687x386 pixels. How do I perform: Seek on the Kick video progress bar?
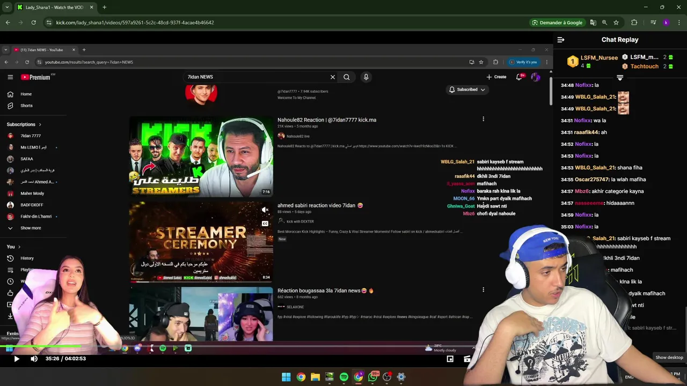[276, 347]
